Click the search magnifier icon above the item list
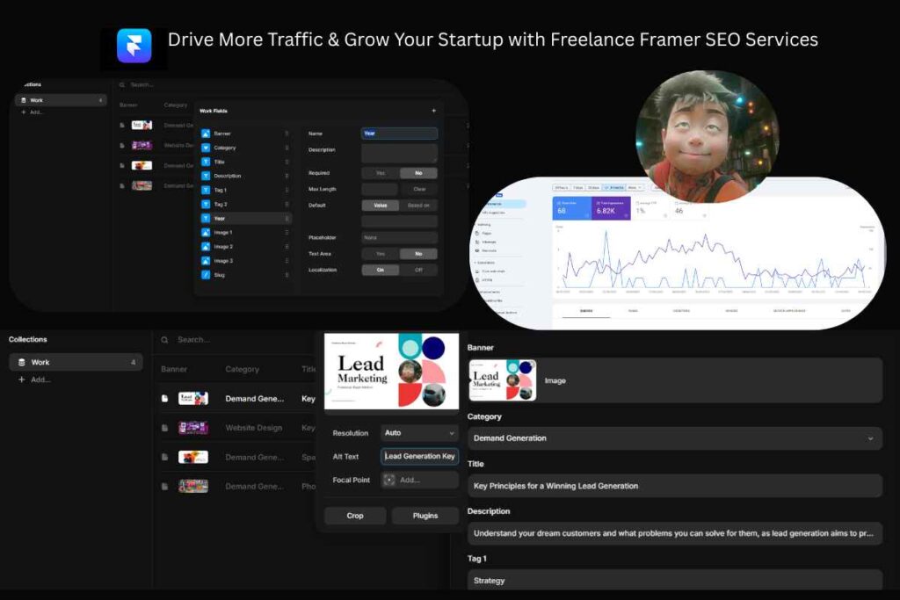Screen dimensions: 900x600 pos(164,339)
